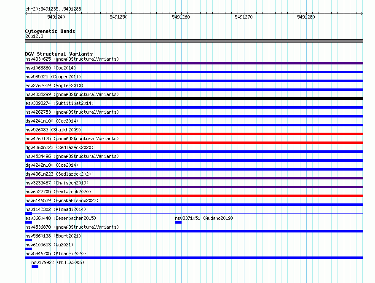The image size is (375, 283).
Task: Open the nsv4330625 gnomAD variant label
Action: [x=72, y=59]
